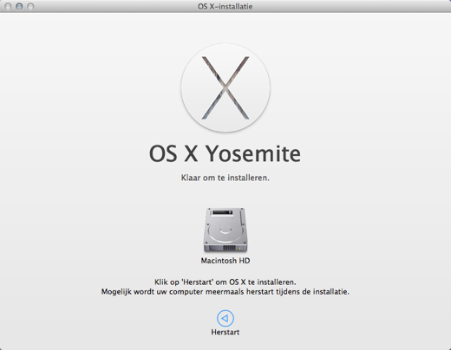This screenshot has height=350, width=451.
Task: Click the word Yosemite in the heading
Action: pos(253,153)
